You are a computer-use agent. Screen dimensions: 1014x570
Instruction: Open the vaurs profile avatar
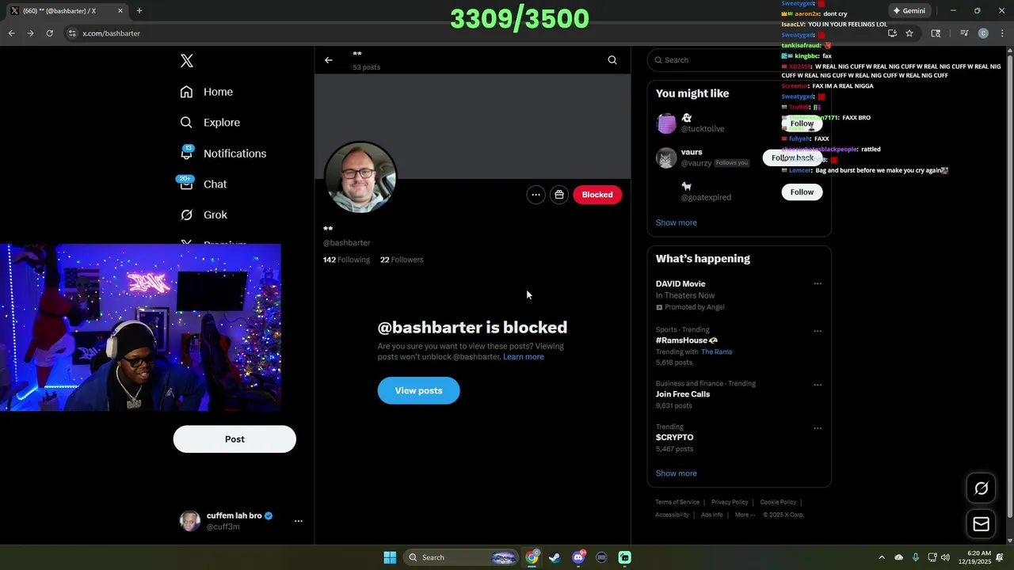click(666, 158)
